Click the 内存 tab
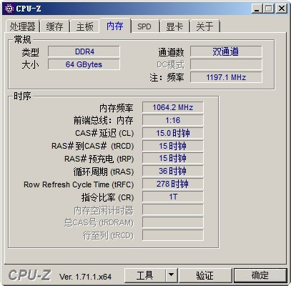Viewport: 291px width, 286px height. 115,26
